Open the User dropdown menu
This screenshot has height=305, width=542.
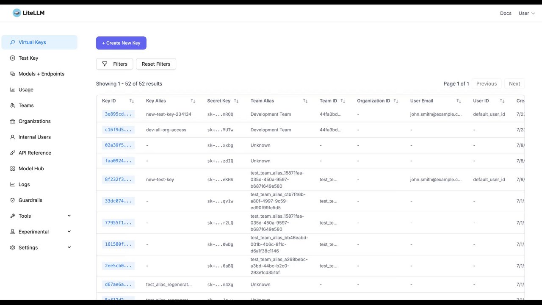tap(527, 13)
